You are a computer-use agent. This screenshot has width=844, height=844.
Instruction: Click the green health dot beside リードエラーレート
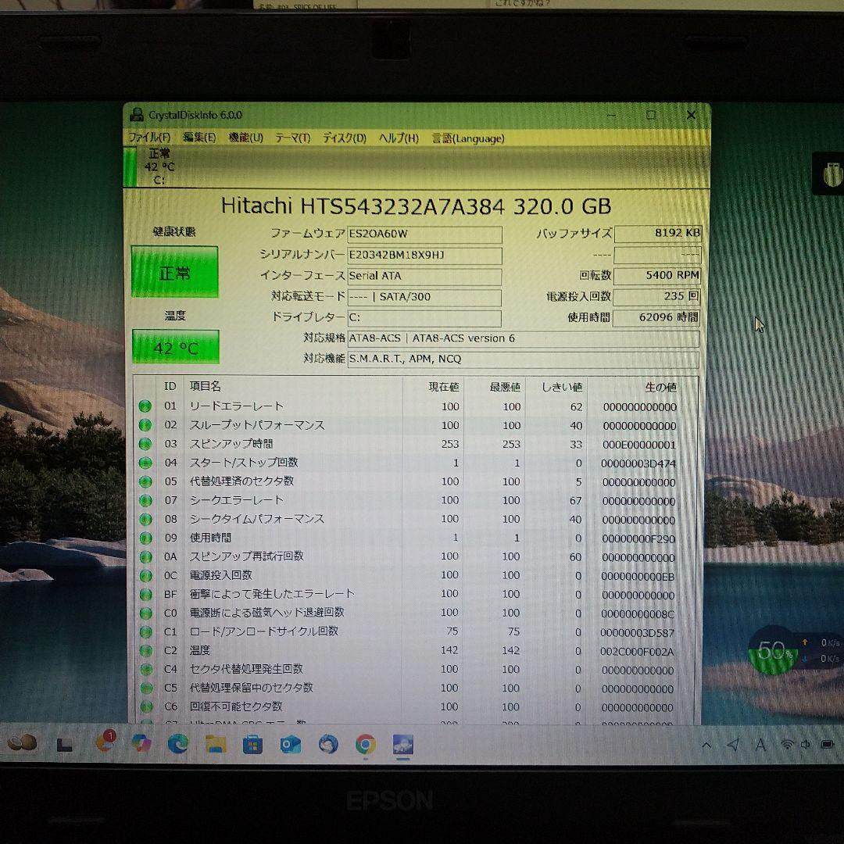145,406
